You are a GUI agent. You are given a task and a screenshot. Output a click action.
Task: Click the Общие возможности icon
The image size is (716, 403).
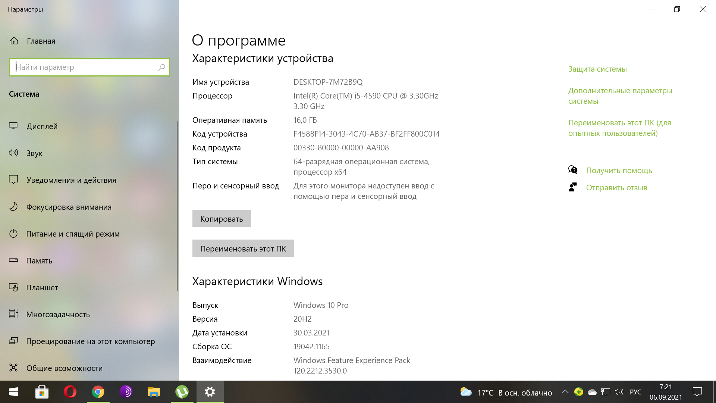coord(13,368)
